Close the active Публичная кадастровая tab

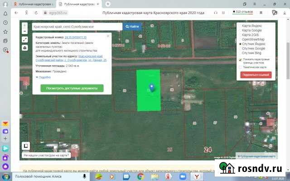98,4
